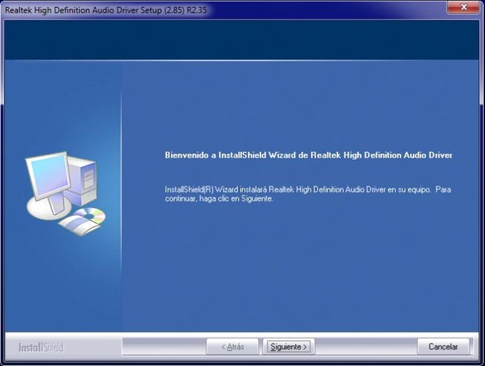Select the 'Bienvenido a InstallShield Wizard' heading text
This screenshot has width=485, height=366.
point(308,155)
